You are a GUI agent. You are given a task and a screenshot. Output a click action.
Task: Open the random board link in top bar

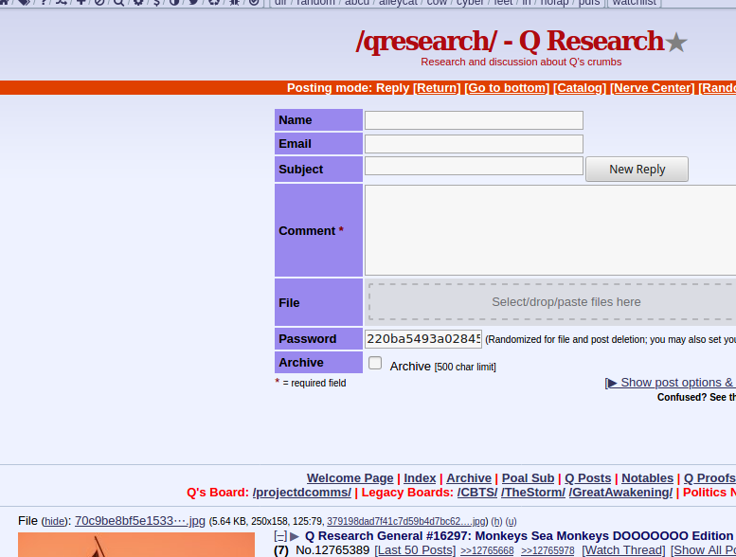click(x=315, y=2)
